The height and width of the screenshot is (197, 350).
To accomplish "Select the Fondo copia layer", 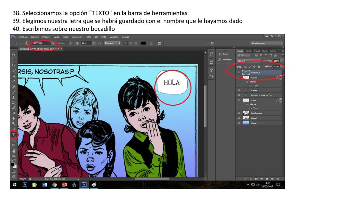I will 259,113.
